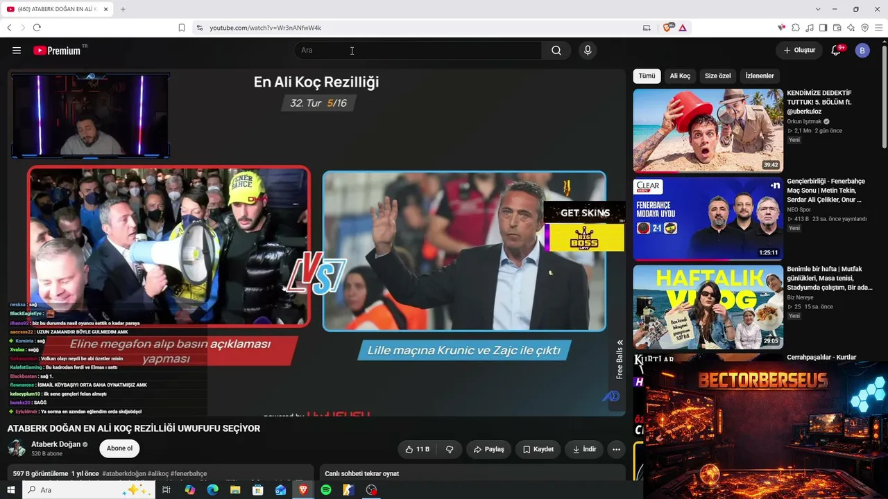Image resolution: width=888 pixels, height=499 pixels.
Task: Switch to Brave browser on the taskbar
Action: 303,490
